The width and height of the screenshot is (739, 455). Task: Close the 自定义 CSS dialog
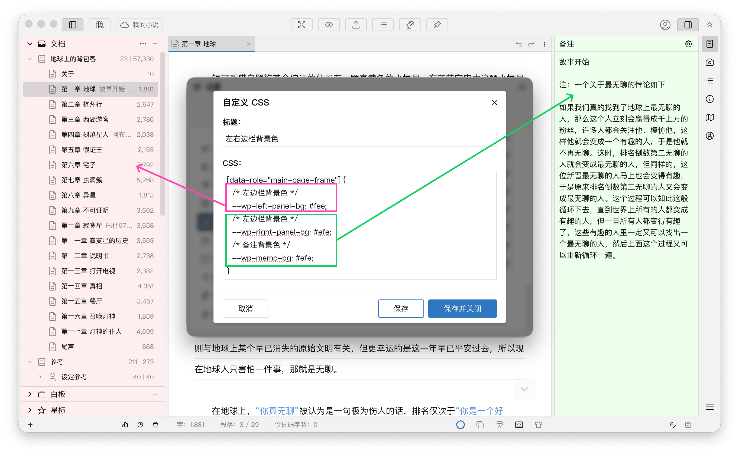pos(495,103)
